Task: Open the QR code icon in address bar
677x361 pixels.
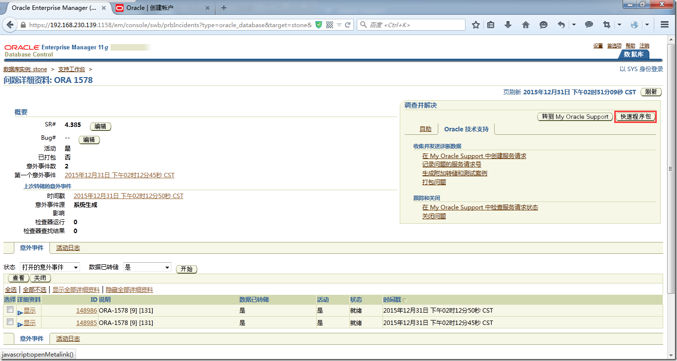Action: point(330,25)
